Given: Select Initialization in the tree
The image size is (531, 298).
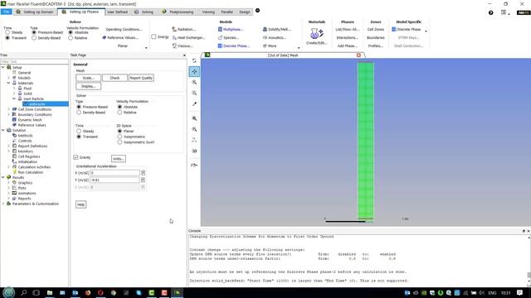Looking at the screenshot, I should pos(27,162).
